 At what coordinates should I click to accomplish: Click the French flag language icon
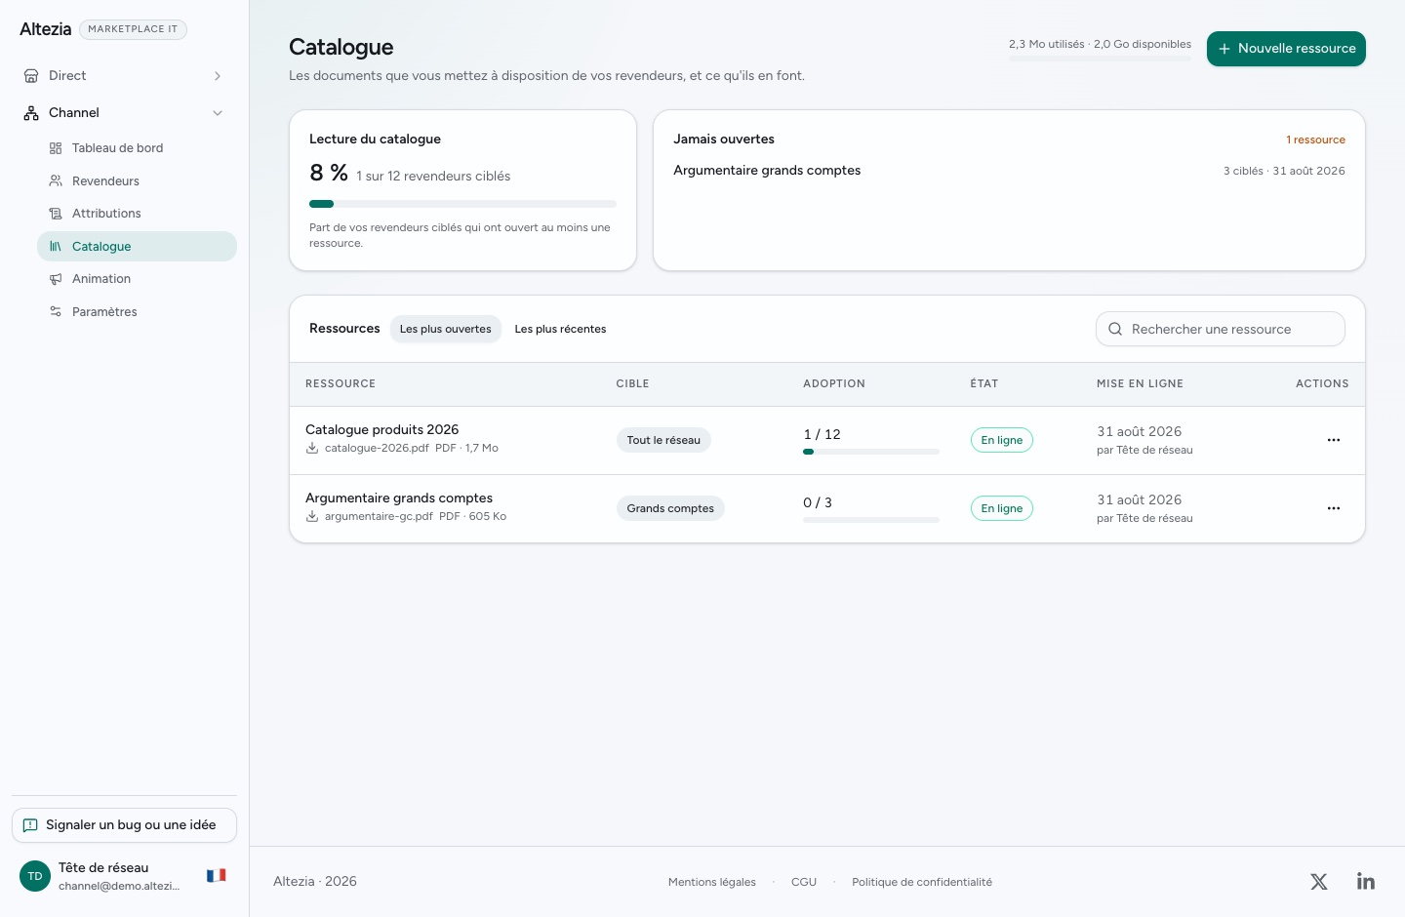pos(217,876)
